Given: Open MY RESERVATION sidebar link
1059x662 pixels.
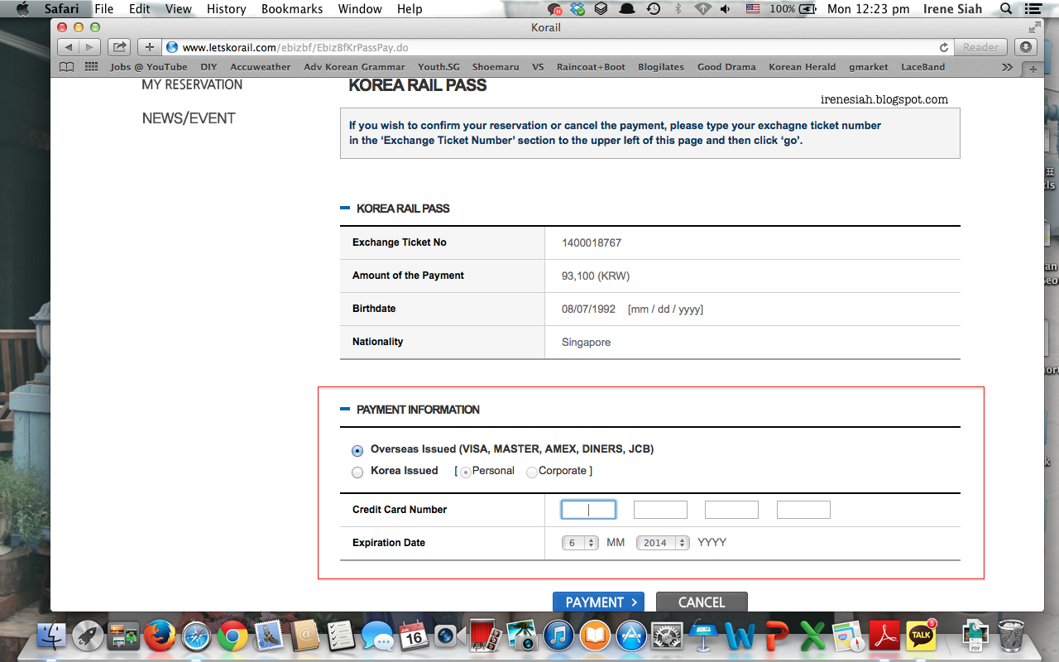Looking at the screenshot, I should click(x=192, y=84).
